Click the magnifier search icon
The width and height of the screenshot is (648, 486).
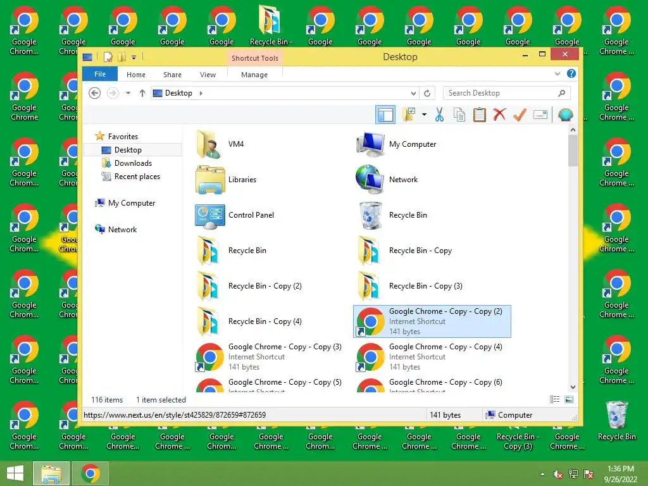(x=562, y=93)
